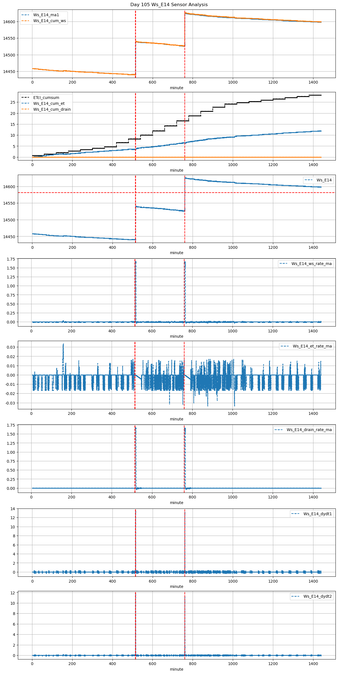Click the figure title Day 105 Ws_E14 Sensor Analysis
This screenshot has width=338, height=674.
pos(169,4)
